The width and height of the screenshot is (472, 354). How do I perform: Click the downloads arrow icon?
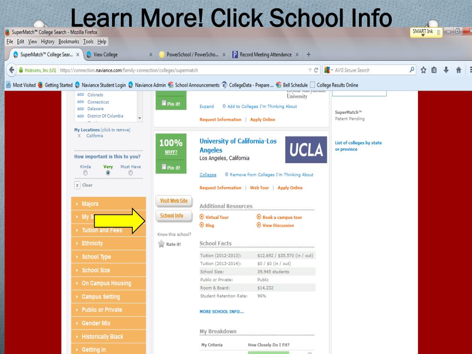point(446,70)
